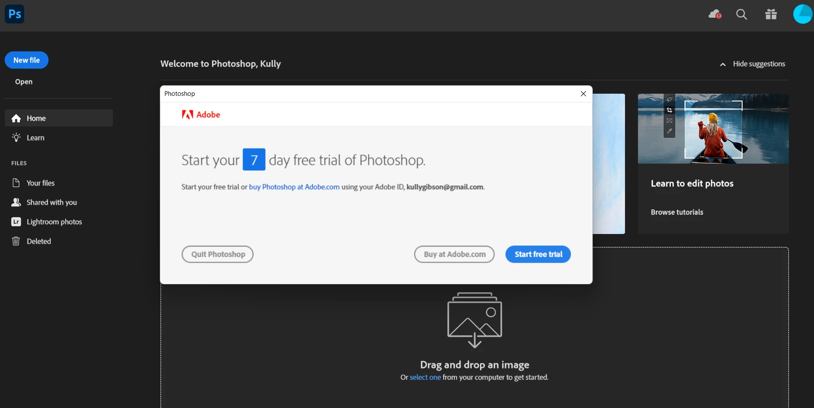The height and width of the screenshot is (408, 814).
Task: Click the Learn lightbulb icon
Action: [x=16, y=137]
